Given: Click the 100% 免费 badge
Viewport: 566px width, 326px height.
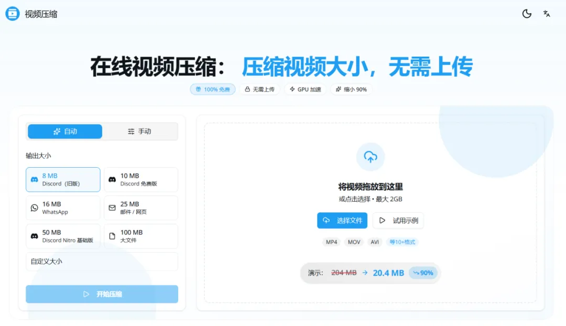Looking at the screenshot, I should click(x=213, y=89).
